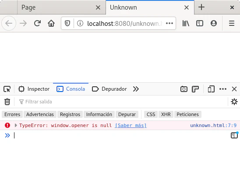Take a page screenshot with camera icon
The image size is (240, 184).
point(184,89)
